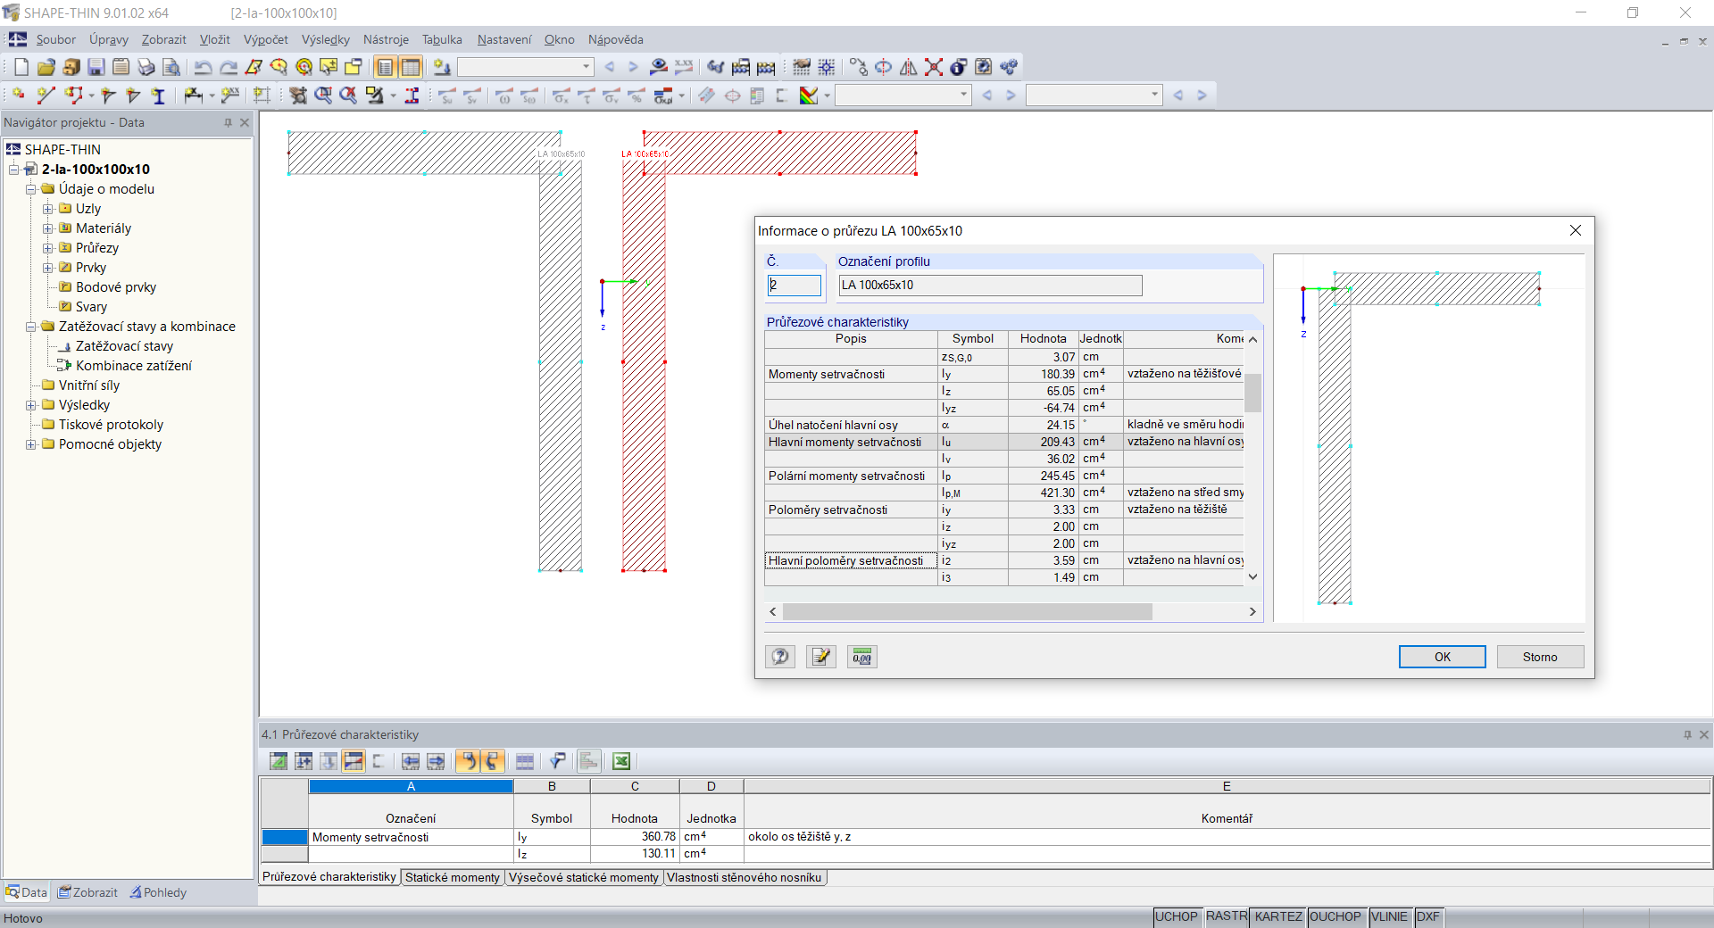Click the filter funnel icon in the table toolbar
Screen dimensions: 1714x928
pos(558,761)
